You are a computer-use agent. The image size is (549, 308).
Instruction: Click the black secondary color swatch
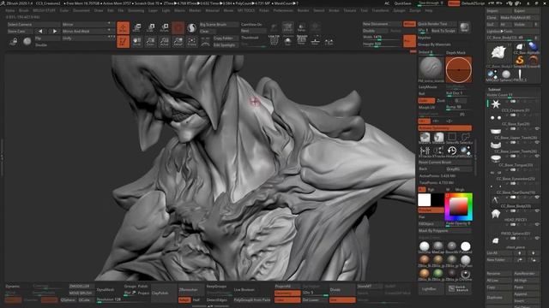point(437,200)
